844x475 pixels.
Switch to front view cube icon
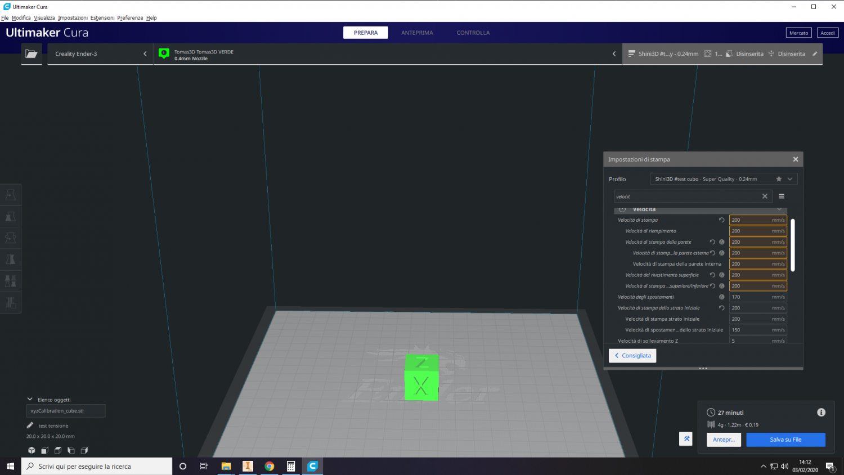pyautogui.click(x=44, y=450)
